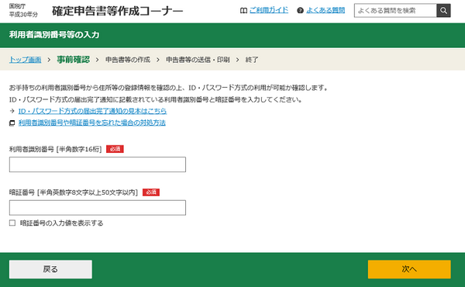
Task: Select the 事前確認 breadcrumb step
Action: click(74, 60)
